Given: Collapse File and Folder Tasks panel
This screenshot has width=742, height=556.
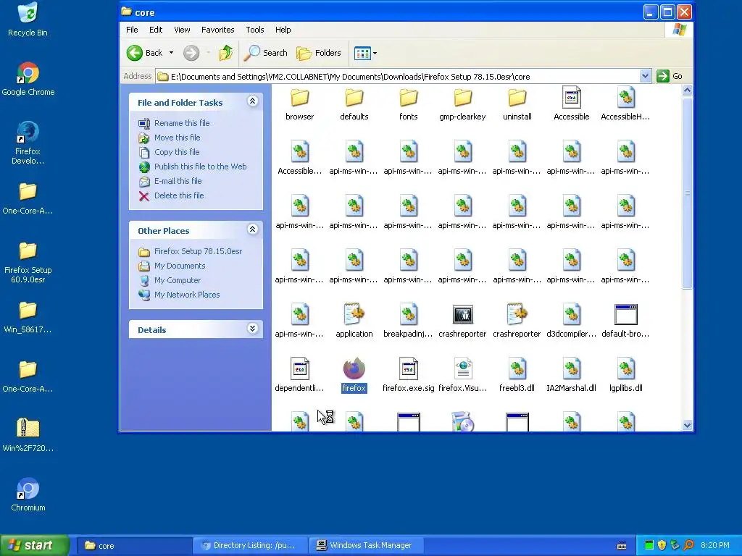Looking at the screenshot, I should click(253, 101).
